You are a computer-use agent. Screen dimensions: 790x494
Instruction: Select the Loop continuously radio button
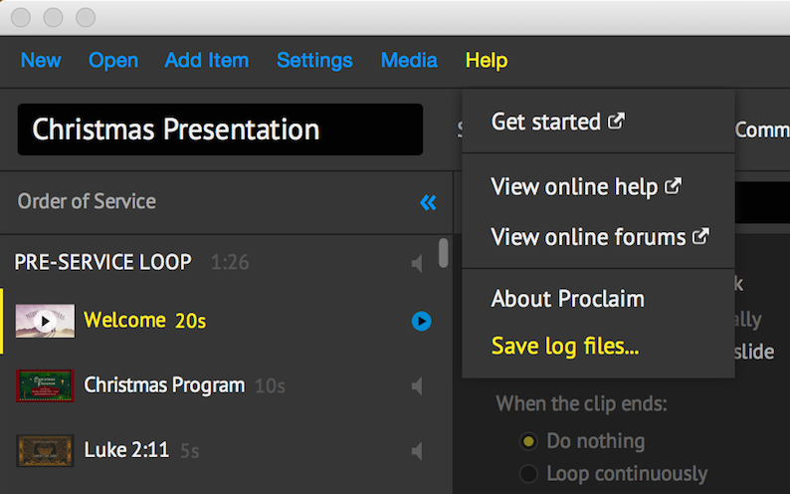tap(528, 474)
